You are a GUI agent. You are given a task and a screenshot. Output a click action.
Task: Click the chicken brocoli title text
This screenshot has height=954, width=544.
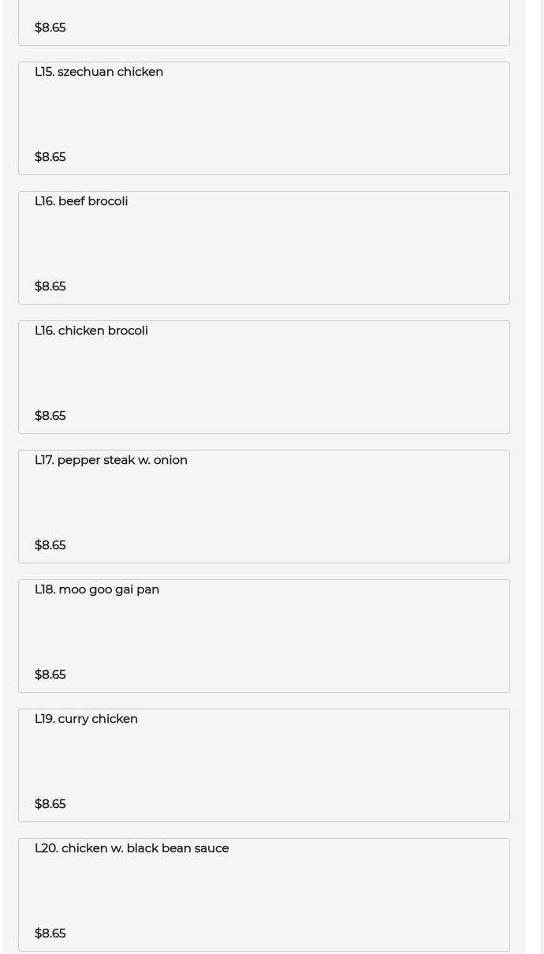pos(91,331)
